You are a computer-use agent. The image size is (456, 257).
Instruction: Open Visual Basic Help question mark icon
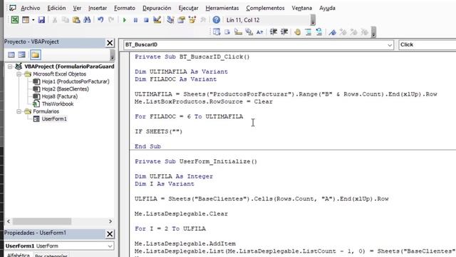216,20
